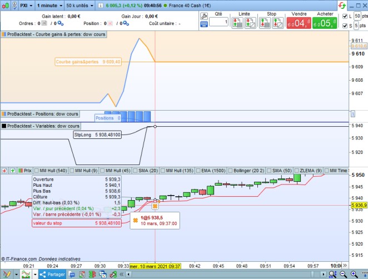Open the instrument info icon
368x279 pixels.
tap(100, 6)
